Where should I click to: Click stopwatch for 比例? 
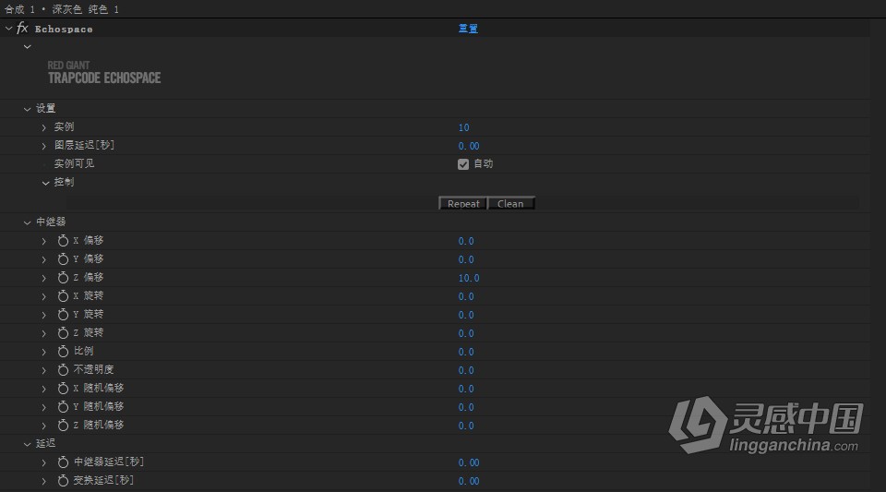point(63,352)
